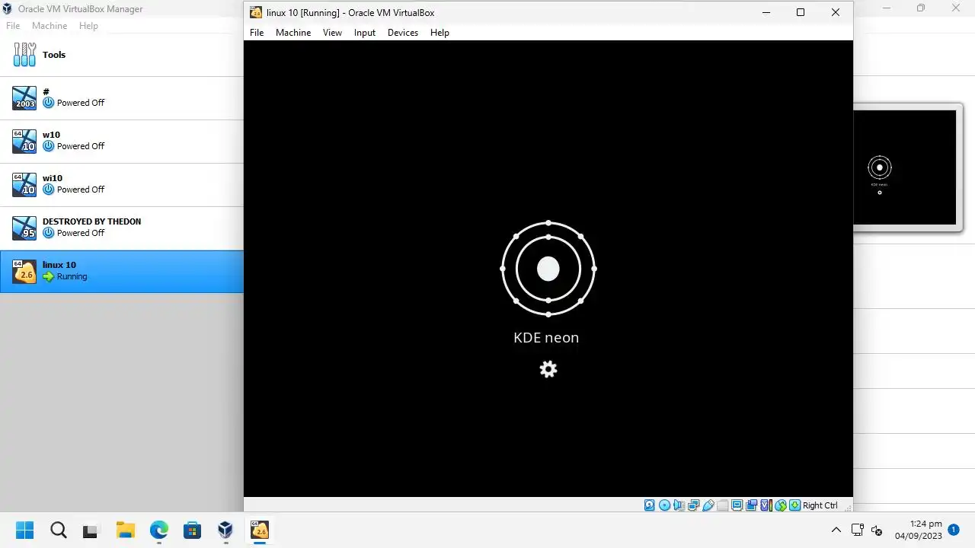Switch to VirtualBox Manager taskbar icon
Image resolution: width=975 pixels, height=548 pixels.
coord(225,530)
